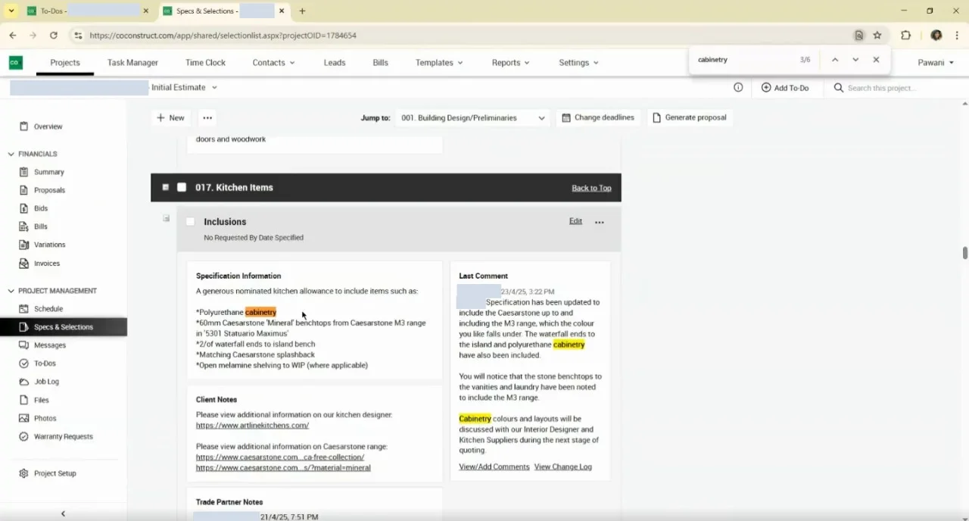Click the CoConstruct logo icon
The height and width of the screenshot is (521, 969).
pyautogui.click(x=15, y=63)
